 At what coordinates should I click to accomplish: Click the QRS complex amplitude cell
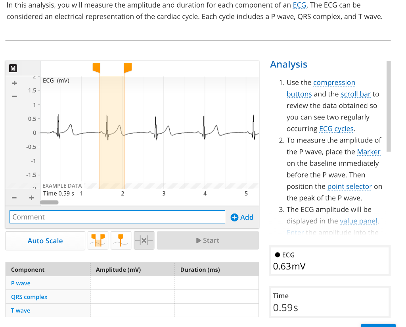coord(132,297)
